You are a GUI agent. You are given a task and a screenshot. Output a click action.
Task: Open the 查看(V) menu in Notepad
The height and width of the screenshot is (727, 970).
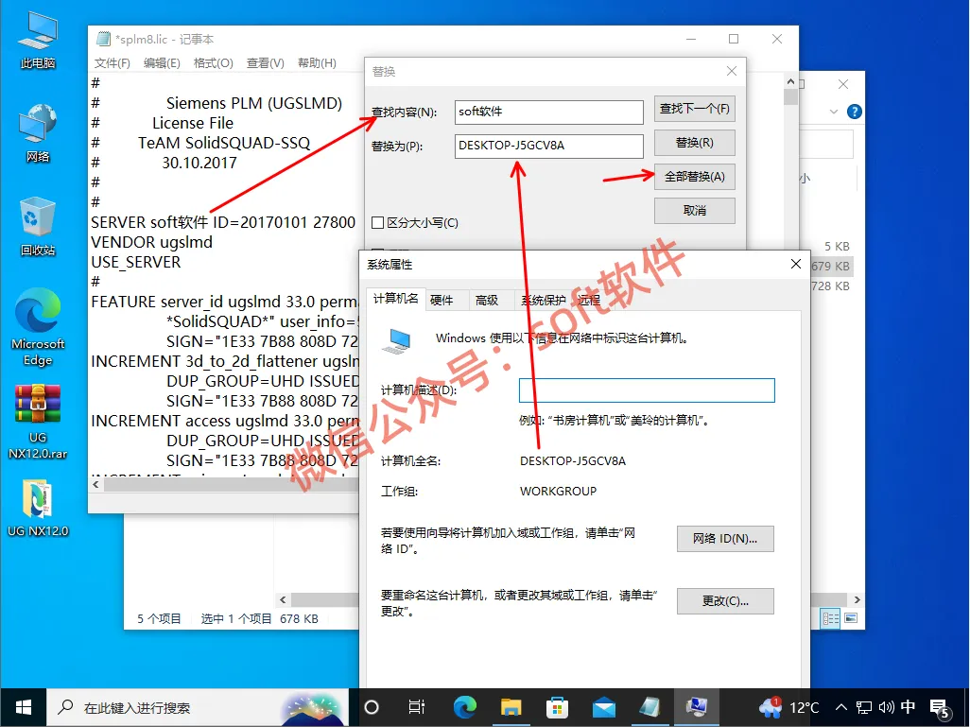coord(266,63)
